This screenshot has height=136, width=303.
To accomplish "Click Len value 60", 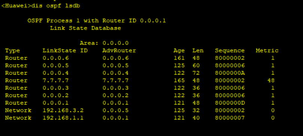I will coord(196,66).
